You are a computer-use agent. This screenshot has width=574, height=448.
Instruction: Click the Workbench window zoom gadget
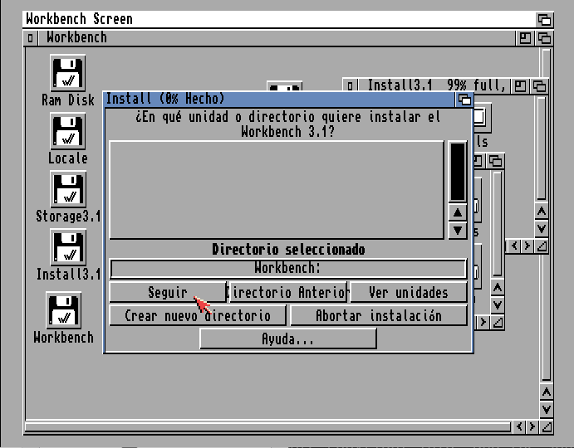526,38
